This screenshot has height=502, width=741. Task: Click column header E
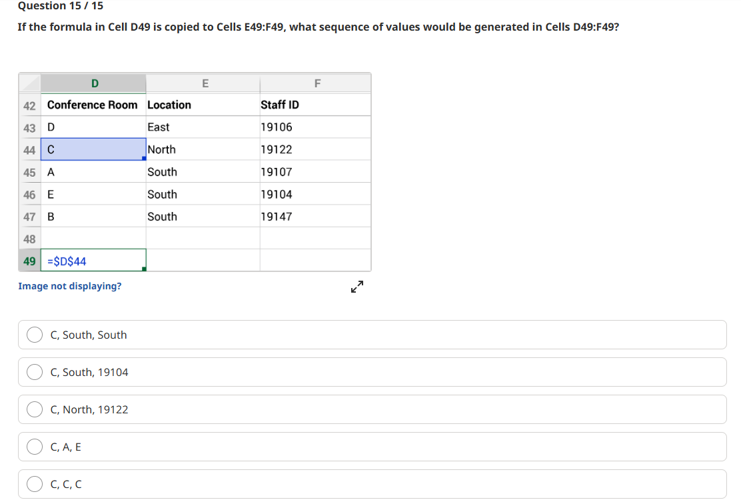tap(205, 83)
